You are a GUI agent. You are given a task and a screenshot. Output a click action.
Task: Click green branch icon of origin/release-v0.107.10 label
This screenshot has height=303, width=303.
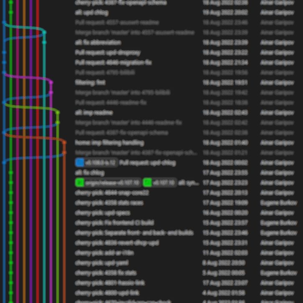click(x=80, y=183)
